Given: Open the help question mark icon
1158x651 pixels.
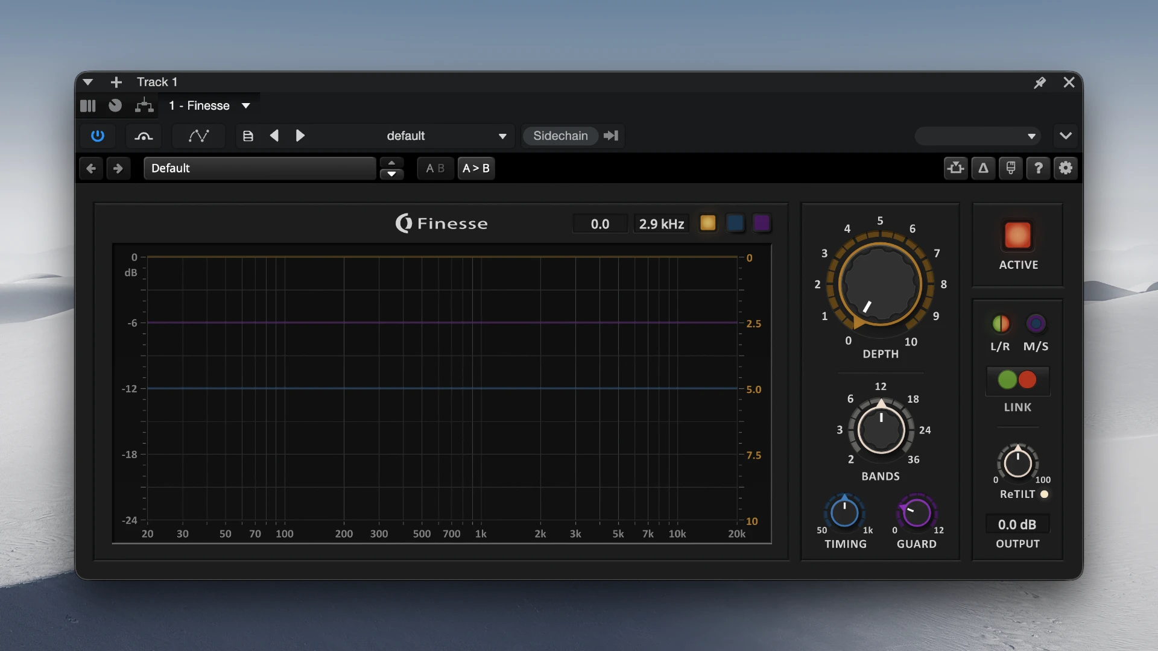Looking at the screenshot, I should [x=1039, y=168].
